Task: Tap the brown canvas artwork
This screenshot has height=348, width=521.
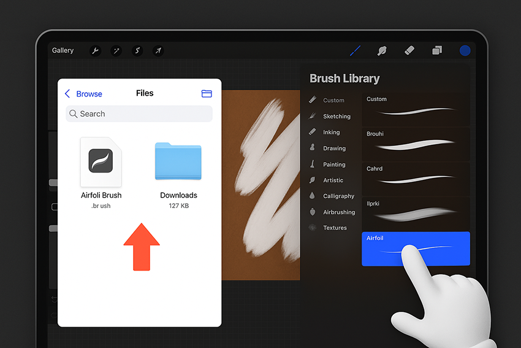Action: 261,185
